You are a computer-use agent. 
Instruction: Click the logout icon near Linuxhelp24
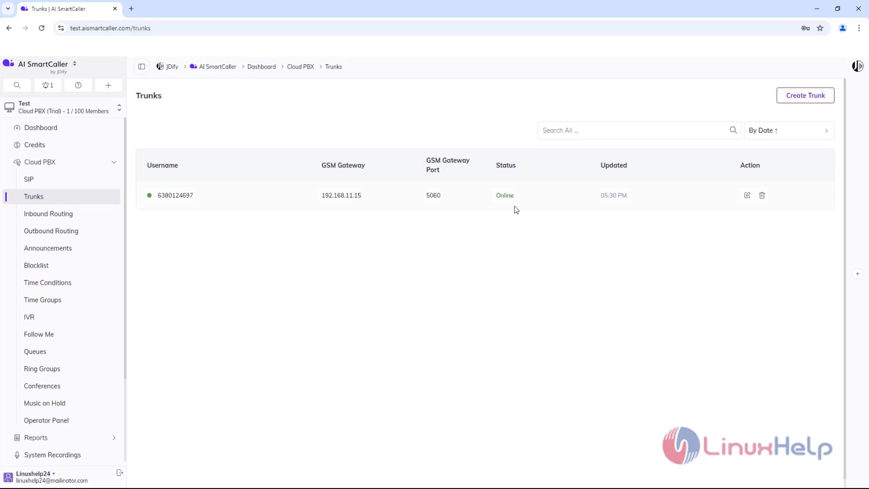120,473
